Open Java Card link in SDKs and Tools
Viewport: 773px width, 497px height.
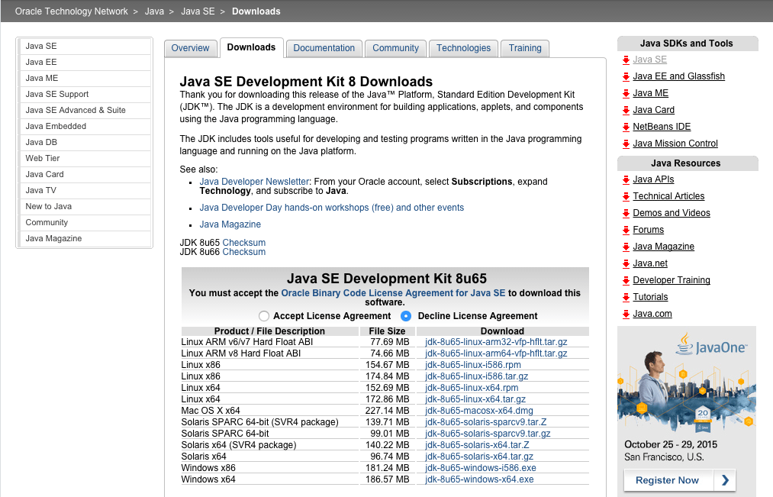pos(654,111)
